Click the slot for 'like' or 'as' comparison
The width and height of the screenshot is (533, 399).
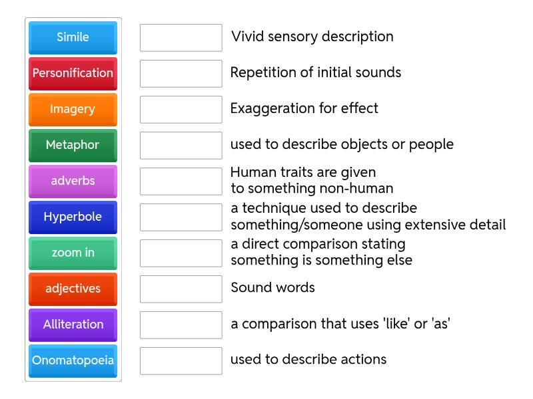181,325
